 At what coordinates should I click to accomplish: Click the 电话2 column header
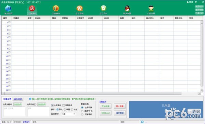(x=111, y=18)
